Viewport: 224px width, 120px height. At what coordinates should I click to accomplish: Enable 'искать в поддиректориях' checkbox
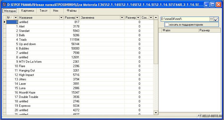(167, 25)
